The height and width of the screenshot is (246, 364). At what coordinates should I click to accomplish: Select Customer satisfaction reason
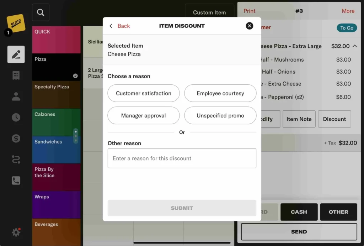point(144,93)
